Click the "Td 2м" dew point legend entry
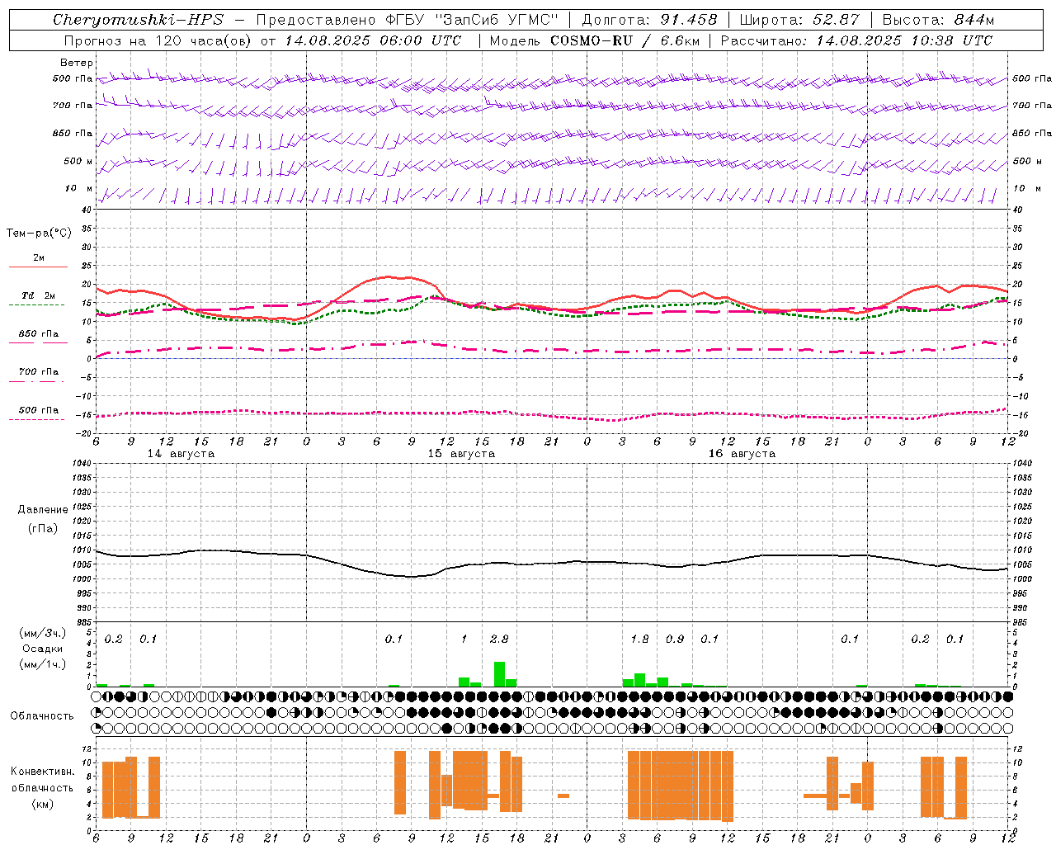 coord(38,295)
